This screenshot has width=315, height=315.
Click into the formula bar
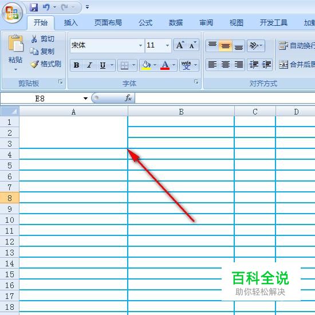point(225,99)
